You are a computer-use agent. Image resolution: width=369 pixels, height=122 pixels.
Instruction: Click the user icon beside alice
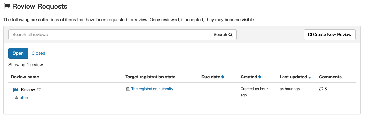pos(17,98)
